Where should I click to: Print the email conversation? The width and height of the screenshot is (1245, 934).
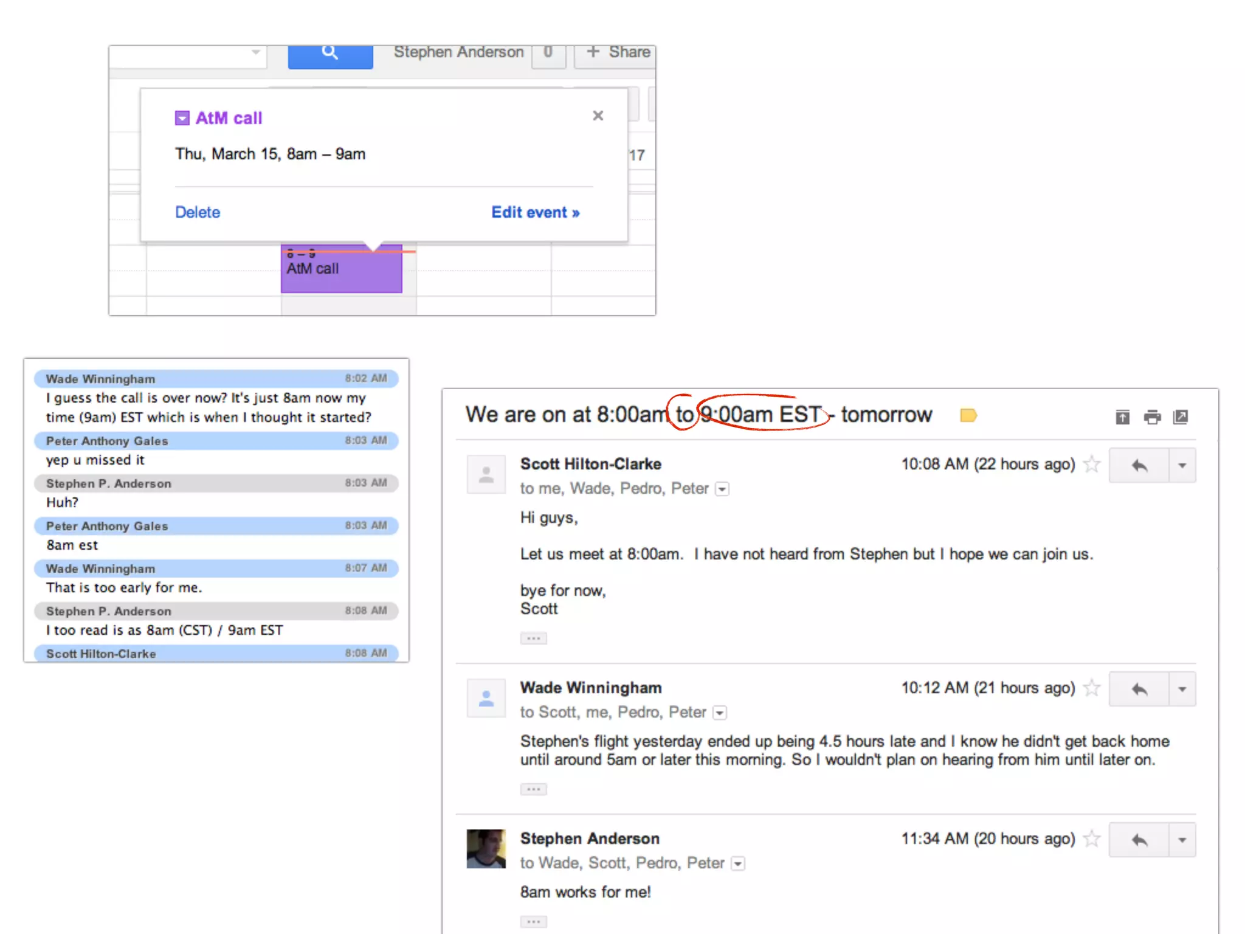(1151, 417)
